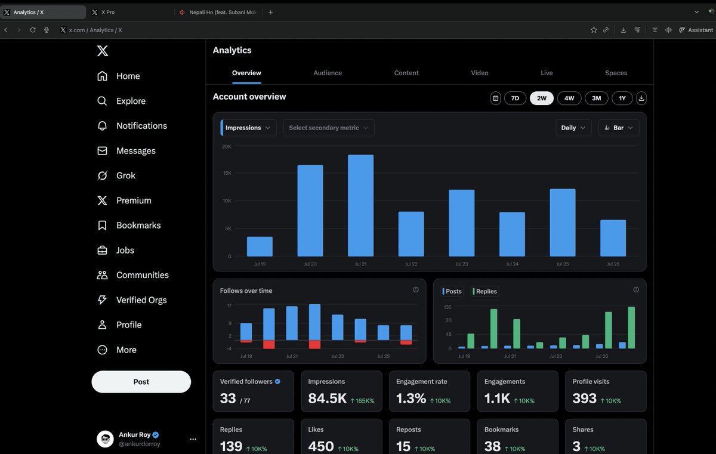The image size is (716, 454).
Task: Open Select secondary metric dropdown
Action: click(x=329, y=128)
